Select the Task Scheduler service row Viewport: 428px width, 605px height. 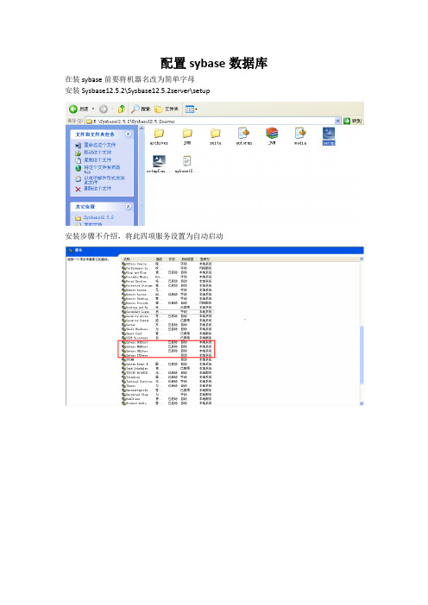[x=167, y=369]
